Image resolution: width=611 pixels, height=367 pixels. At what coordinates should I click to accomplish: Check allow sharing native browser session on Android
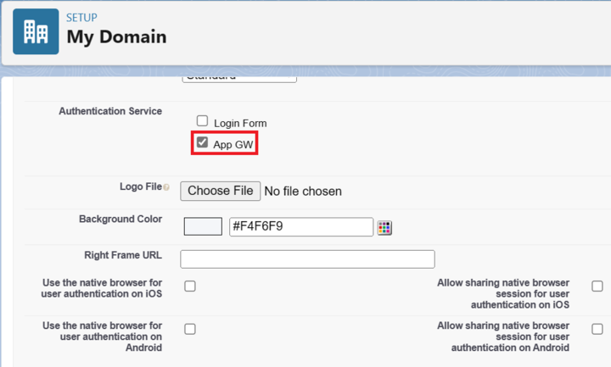pyautogui.click(x=597, y=329)
